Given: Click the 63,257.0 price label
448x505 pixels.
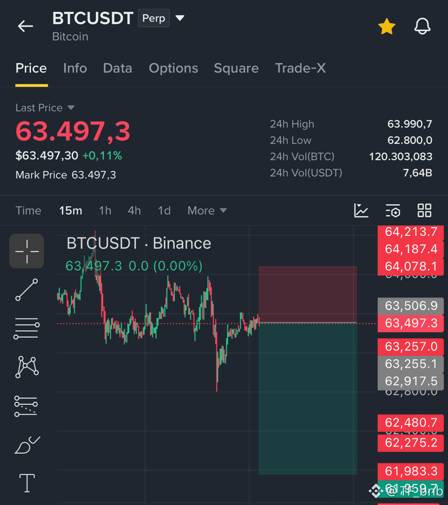Looking at the screenshot, I should [x=411, y=347].
